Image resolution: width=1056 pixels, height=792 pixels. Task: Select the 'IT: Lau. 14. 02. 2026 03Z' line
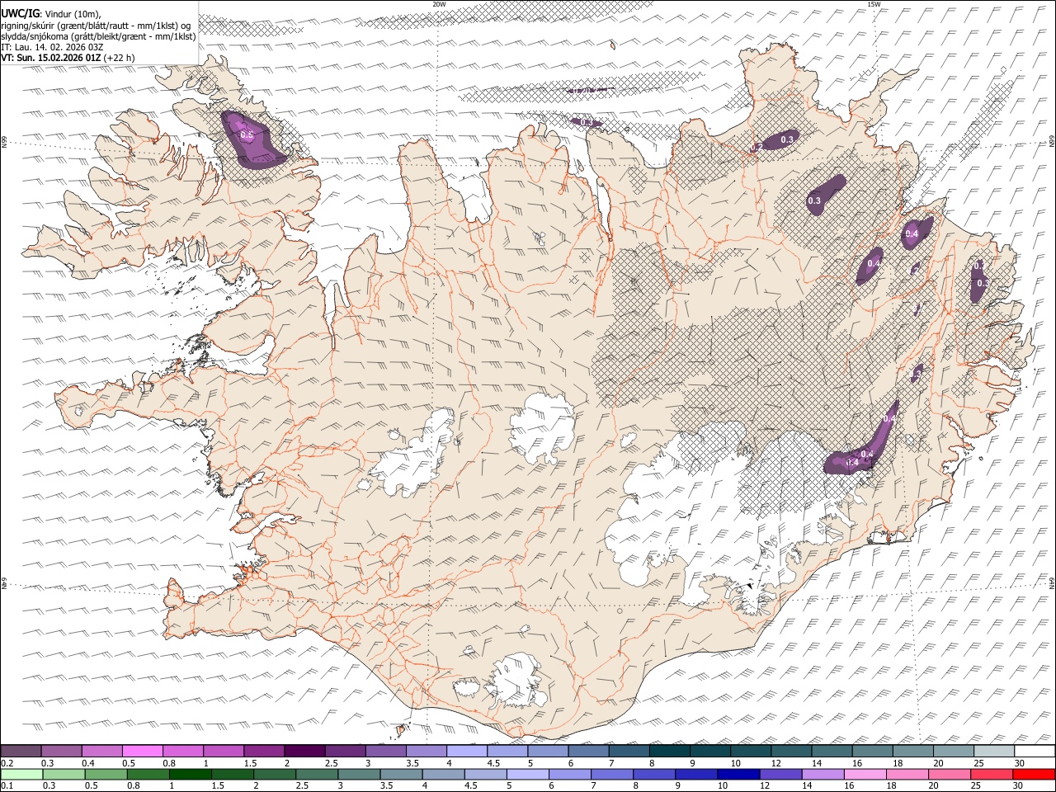[x=52, y=47]
